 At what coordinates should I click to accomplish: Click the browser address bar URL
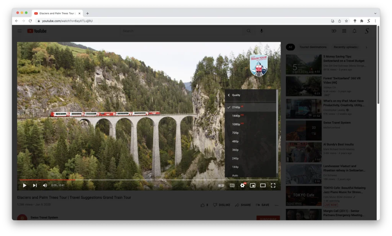click(67, 21)
